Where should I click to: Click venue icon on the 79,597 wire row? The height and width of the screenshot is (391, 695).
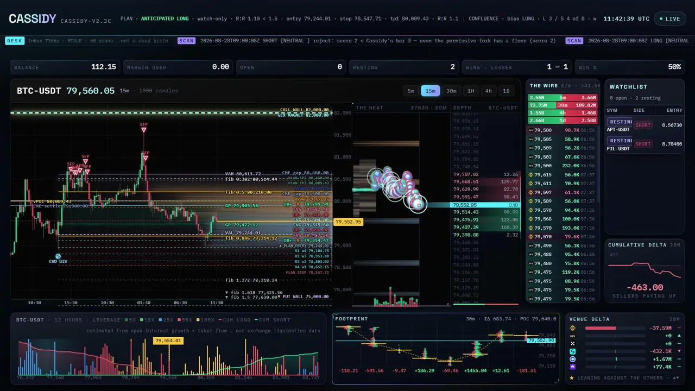(530, 193)
